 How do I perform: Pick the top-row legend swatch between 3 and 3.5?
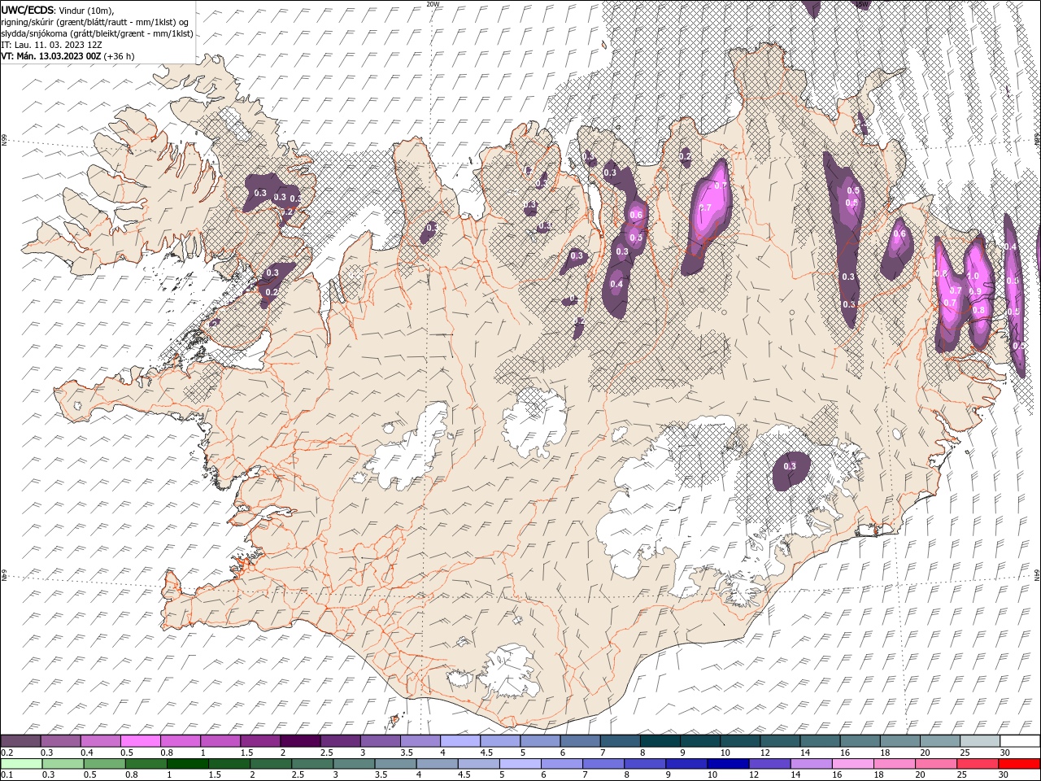pos(380,741)
